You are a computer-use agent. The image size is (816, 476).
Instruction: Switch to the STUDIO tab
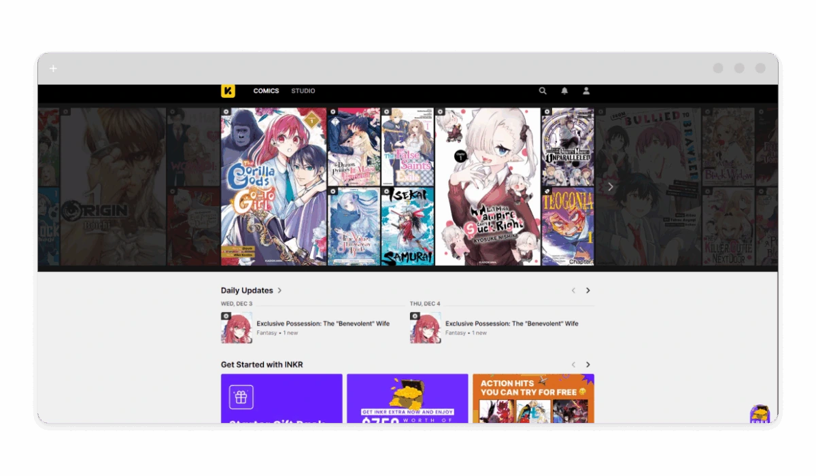coord(303,91)
